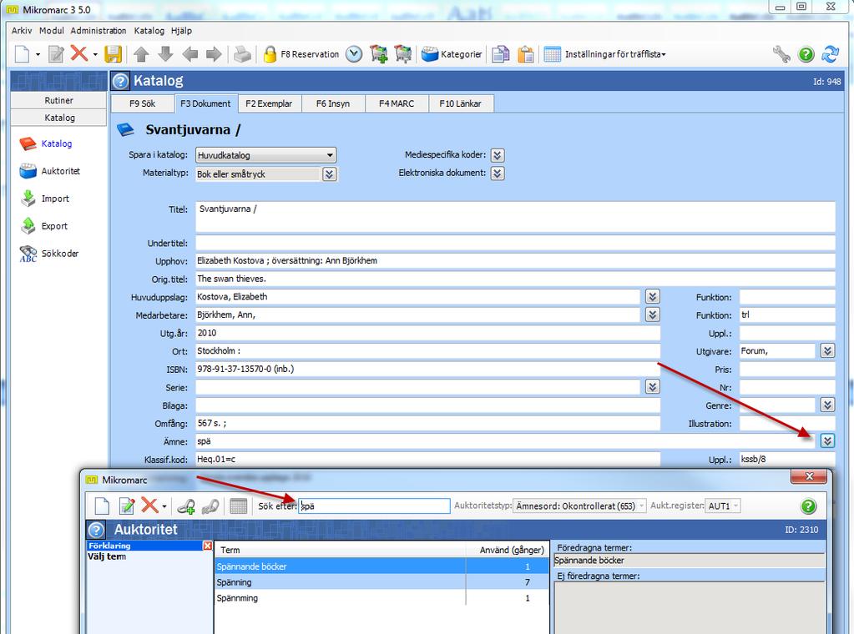Click the up arrow navigation icon
This screenshot has height=634, width=854.
point(141,54)
